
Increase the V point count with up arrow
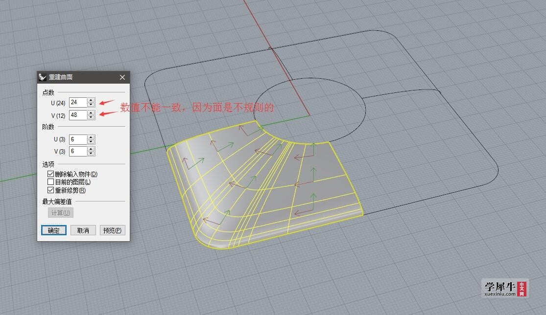[x=91, y=113]
